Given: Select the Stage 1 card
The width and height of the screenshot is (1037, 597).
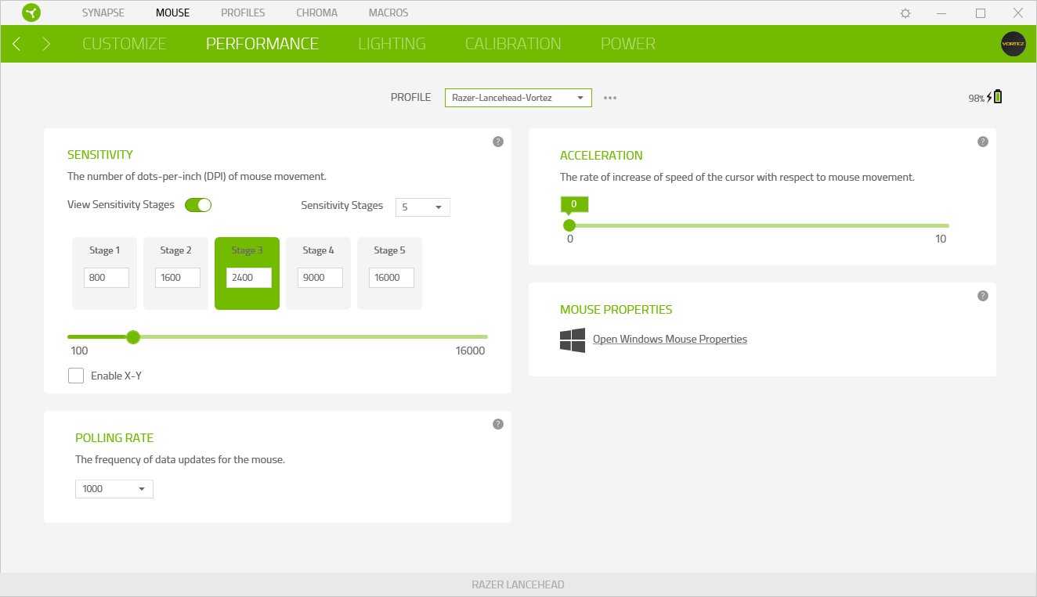Looking at the screenshot, I should (x=105, y=274).
